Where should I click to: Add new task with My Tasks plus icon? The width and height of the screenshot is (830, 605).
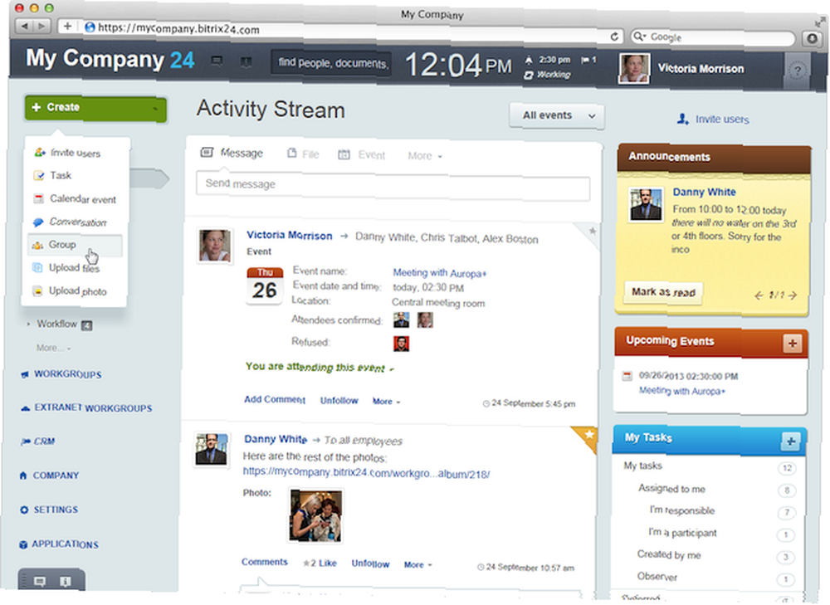point(790,442)
